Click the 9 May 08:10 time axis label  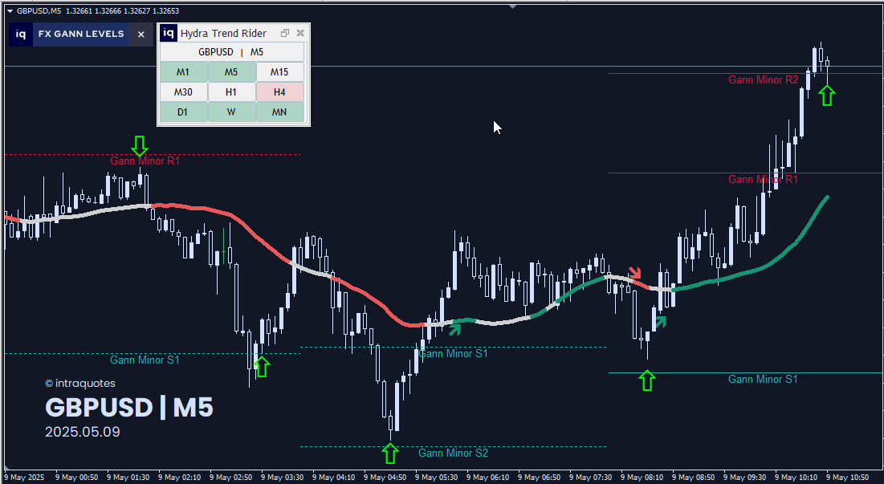click(642, 478)
